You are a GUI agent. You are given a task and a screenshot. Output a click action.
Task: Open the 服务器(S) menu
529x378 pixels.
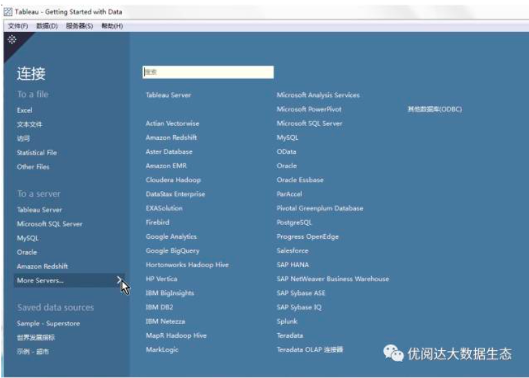(x=79, y=26)
